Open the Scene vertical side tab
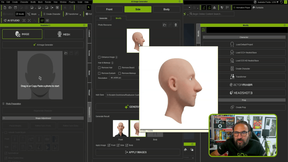This screenshot has height=162, width=288. point(89,53)
